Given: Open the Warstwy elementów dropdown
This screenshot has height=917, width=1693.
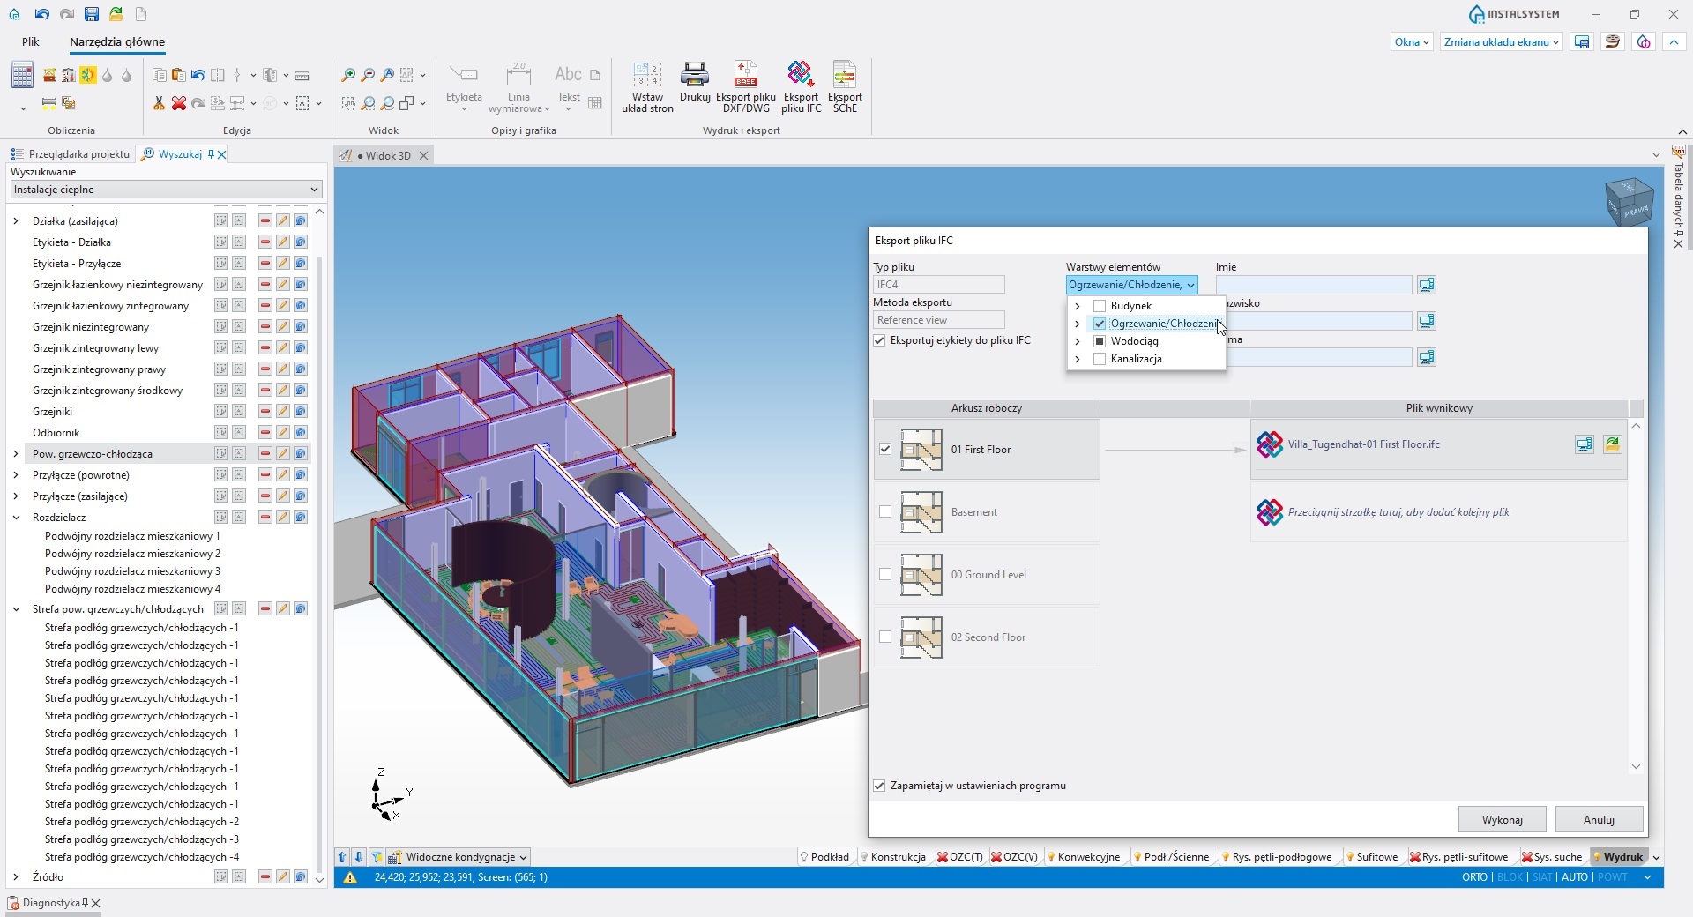Looking at the screenshot, I should (1131, 285).
